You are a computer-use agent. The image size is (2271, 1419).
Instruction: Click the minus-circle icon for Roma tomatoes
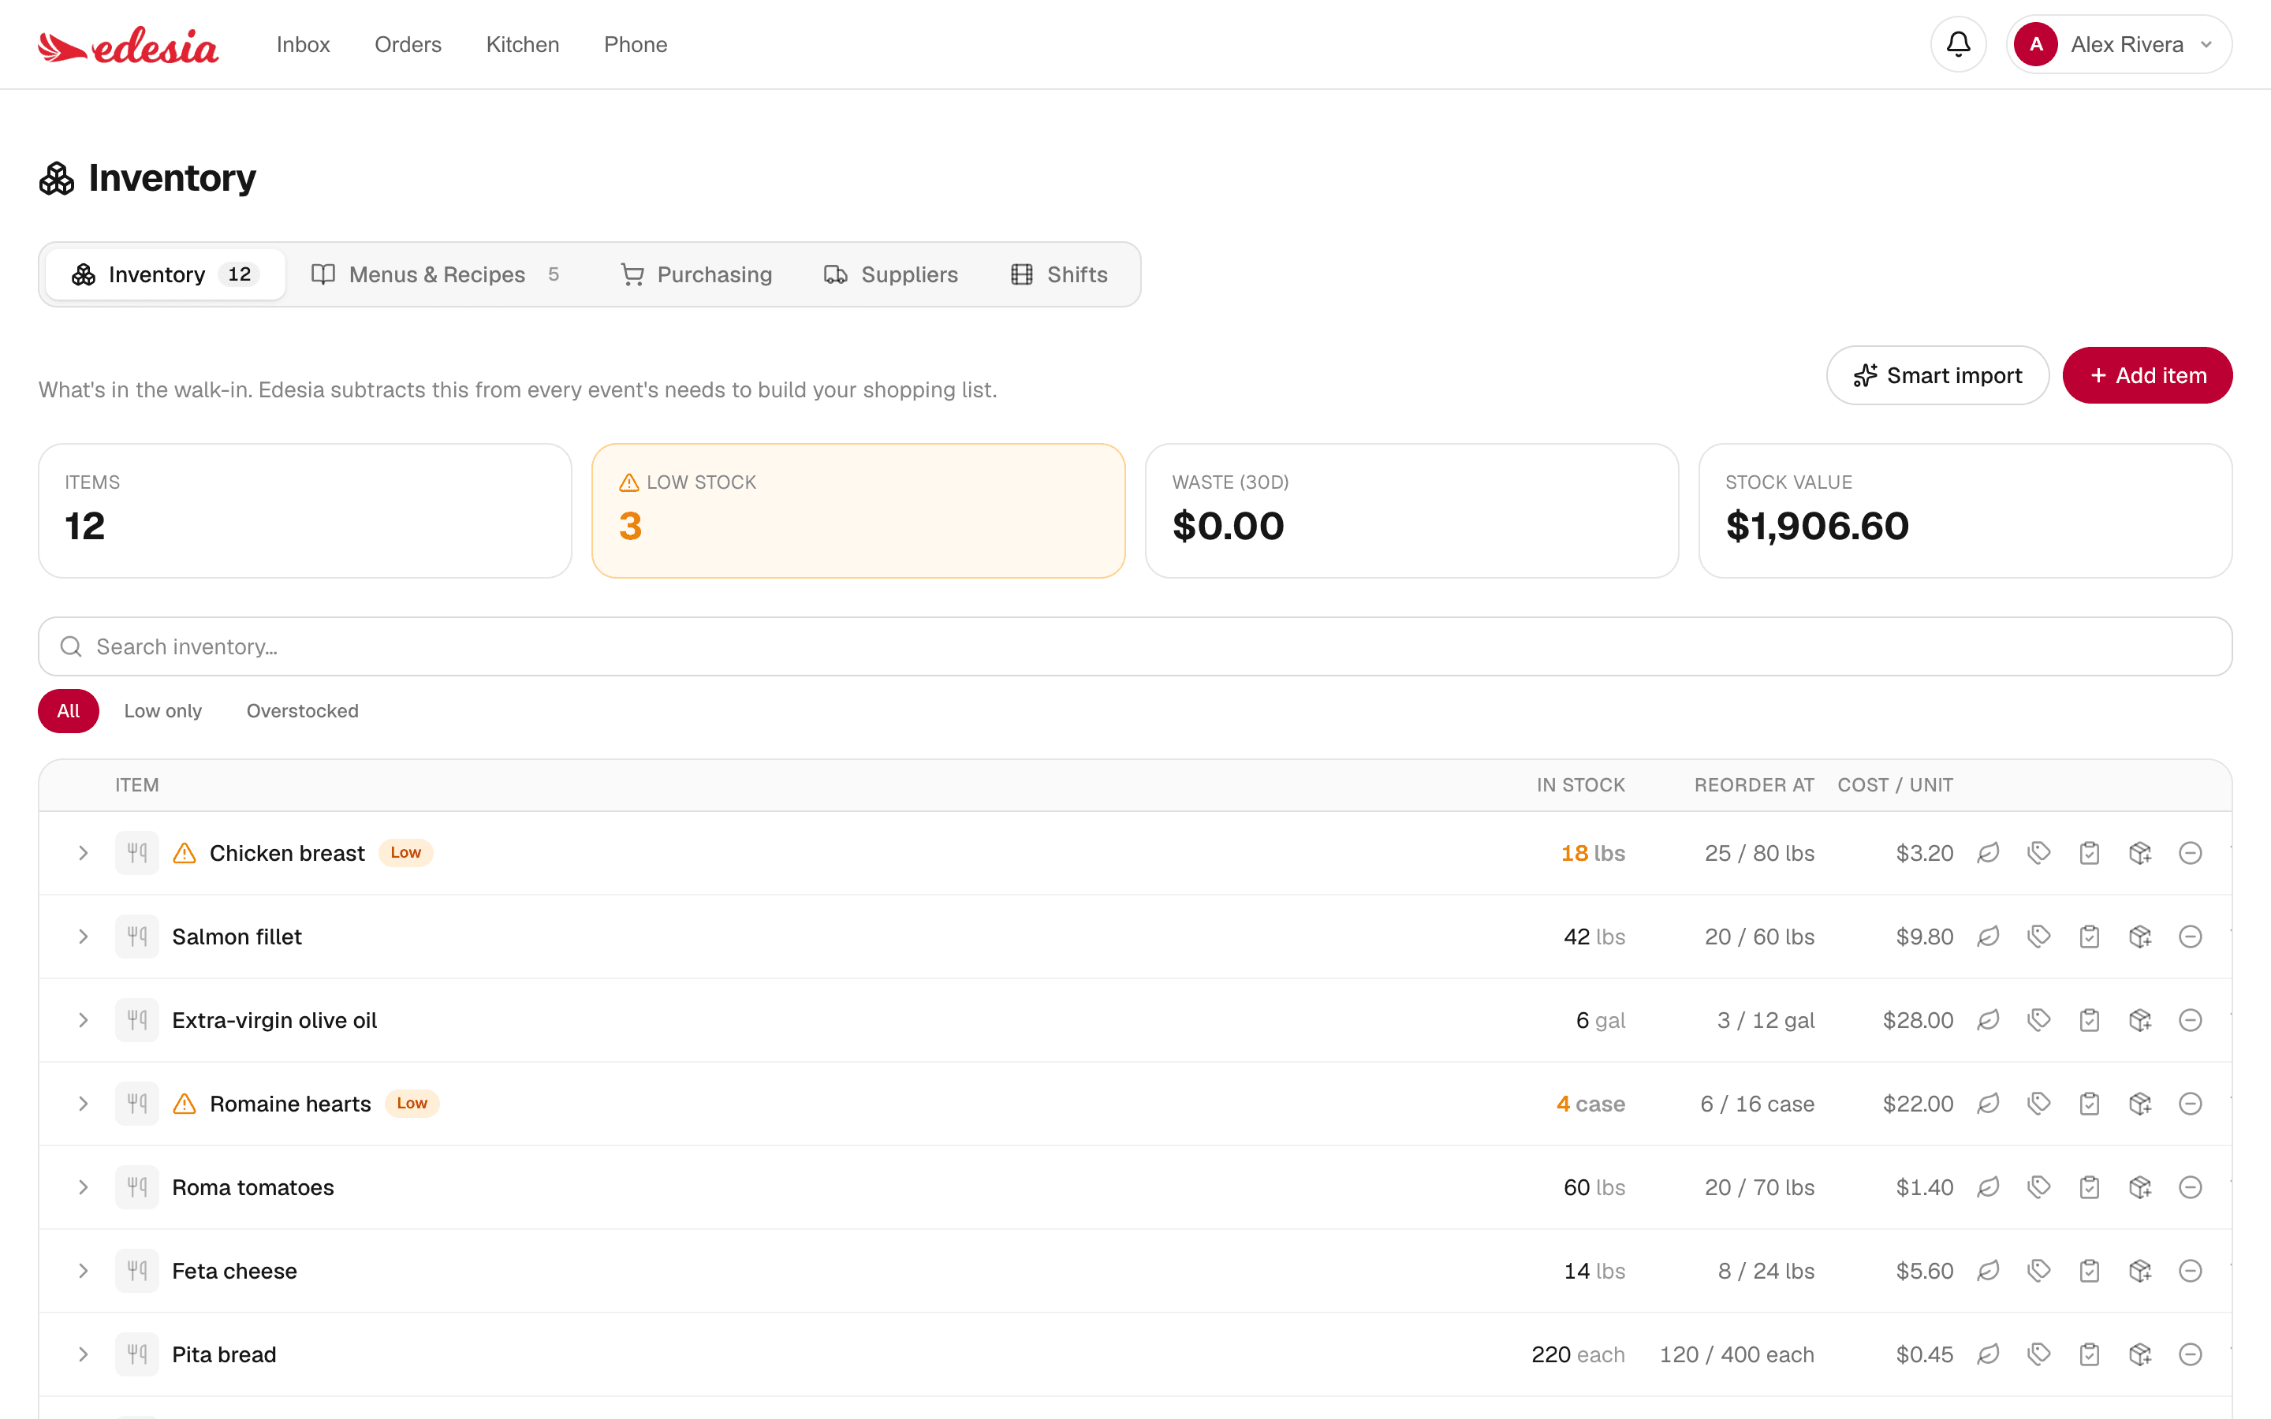pos(2191,1187)
